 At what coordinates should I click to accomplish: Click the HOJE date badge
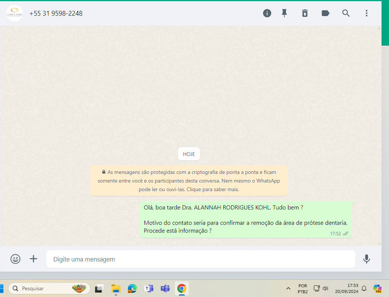click(x=189, y=154)
